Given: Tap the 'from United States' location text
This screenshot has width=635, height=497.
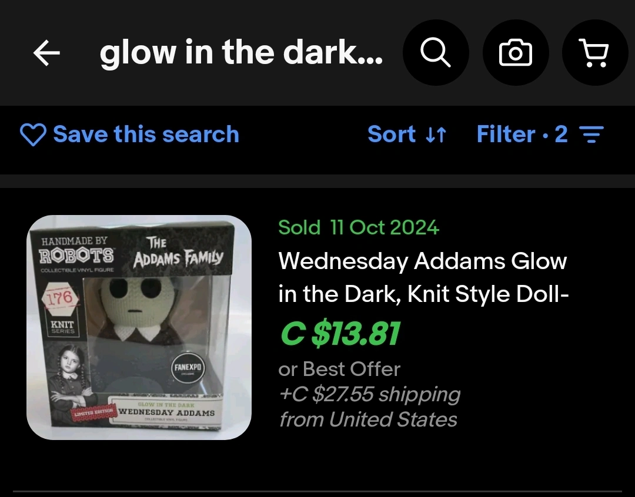Looking at the screenshot, I should (x=368, y=419).
